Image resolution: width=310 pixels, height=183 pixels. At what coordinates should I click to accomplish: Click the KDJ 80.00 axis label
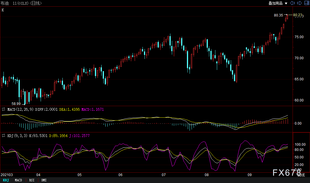[299, 150]
